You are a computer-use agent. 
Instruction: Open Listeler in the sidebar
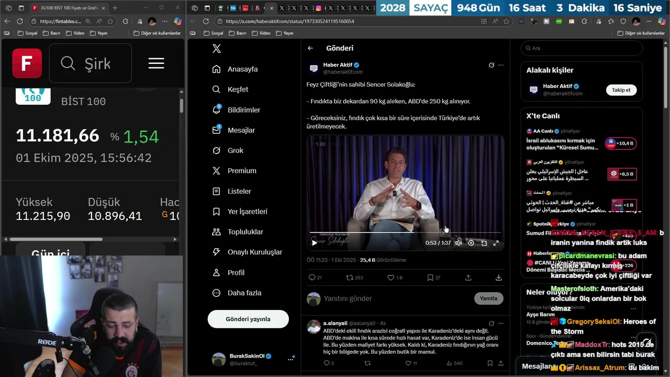coord(232,191)
